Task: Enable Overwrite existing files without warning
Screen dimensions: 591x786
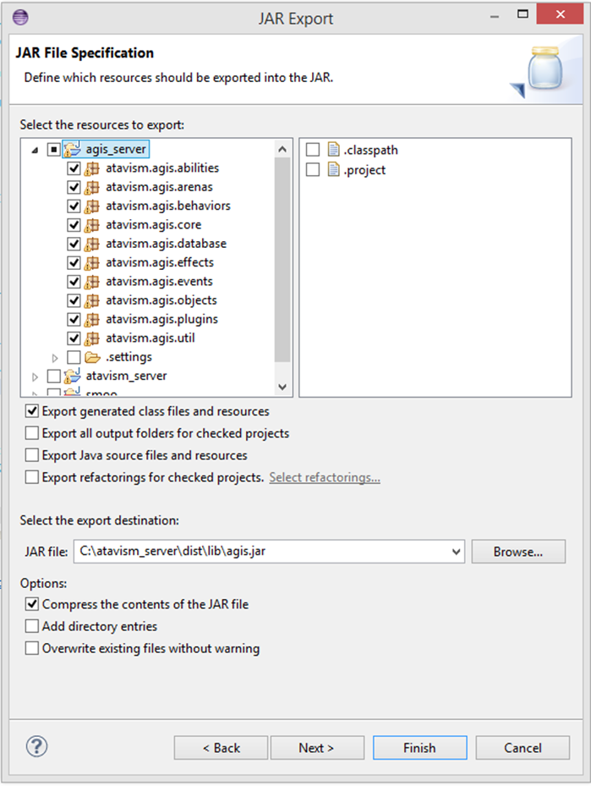Action: (x=32, y=649)
